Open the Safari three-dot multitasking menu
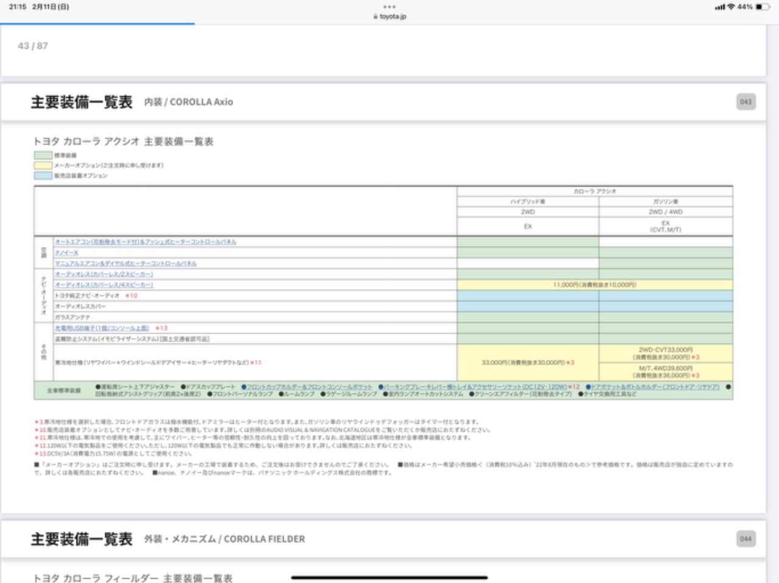The width and height of the screenshot is (779, 583). 389,7
